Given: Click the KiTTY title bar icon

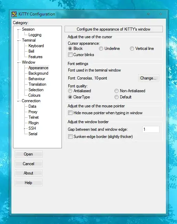Looking at the screenshot, I should click(14, 14).
